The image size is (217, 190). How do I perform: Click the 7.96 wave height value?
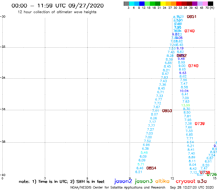[x=184, y=80]
